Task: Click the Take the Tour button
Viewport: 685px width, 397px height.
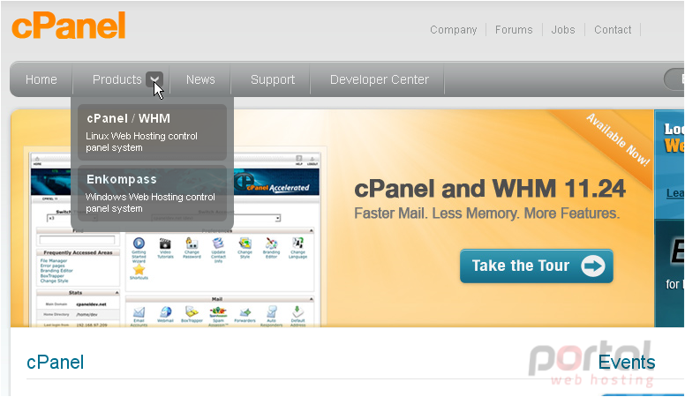Action: pos(537,266)
